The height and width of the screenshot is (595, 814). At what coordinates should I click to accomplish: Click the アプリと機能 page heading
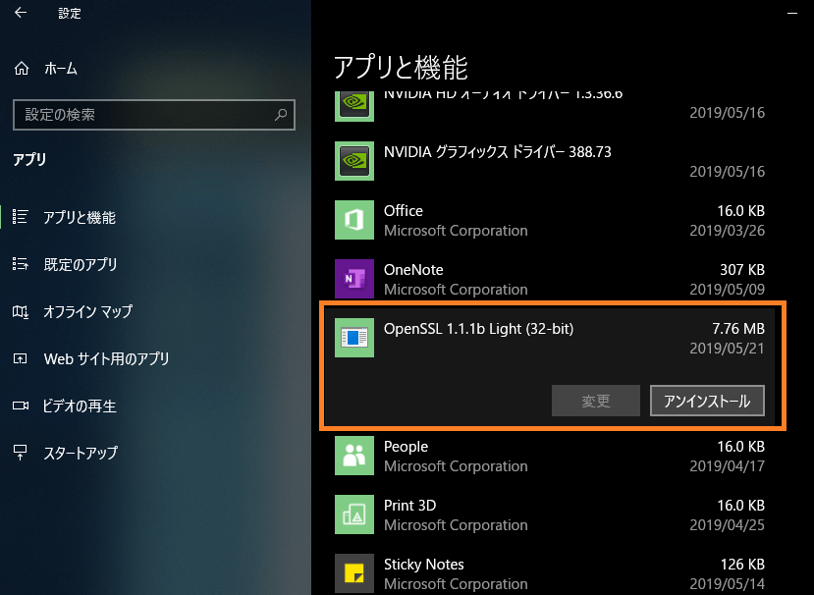tap(401, 68)
